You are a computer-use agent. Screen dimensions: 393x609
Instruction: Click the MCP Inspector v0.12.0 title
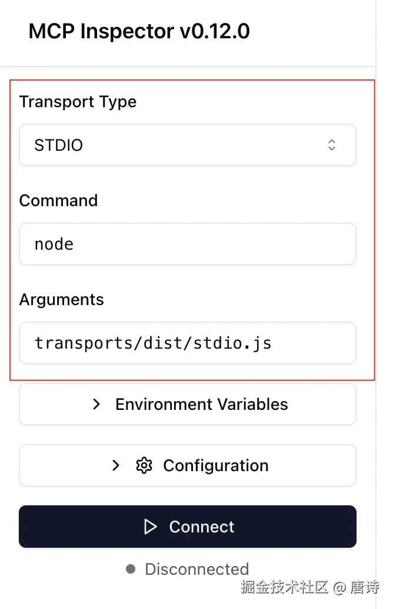tap(139, 32)
